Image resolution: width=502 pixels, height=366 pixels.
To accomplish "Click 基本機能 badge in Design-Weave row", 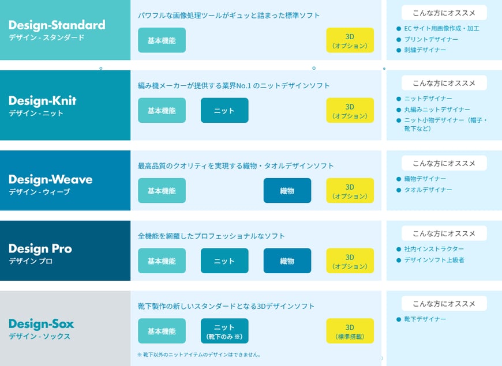I will pos(162,191).
